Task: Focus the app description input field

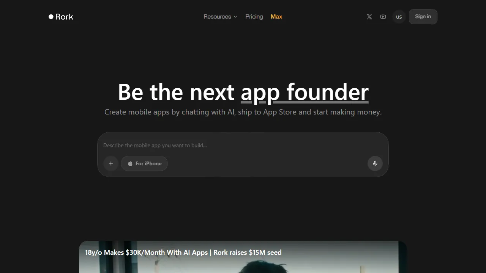Action: click(243, 145)
